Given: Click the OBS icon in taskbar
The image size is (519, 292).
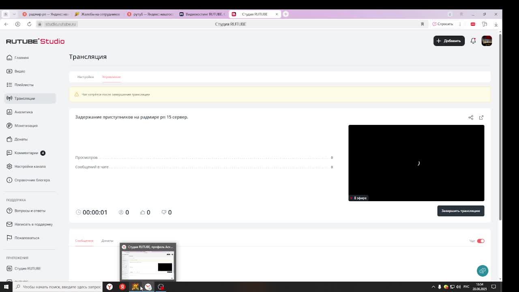Looking at the screenshot, I should pyautogui.click(x=161, y=287).
